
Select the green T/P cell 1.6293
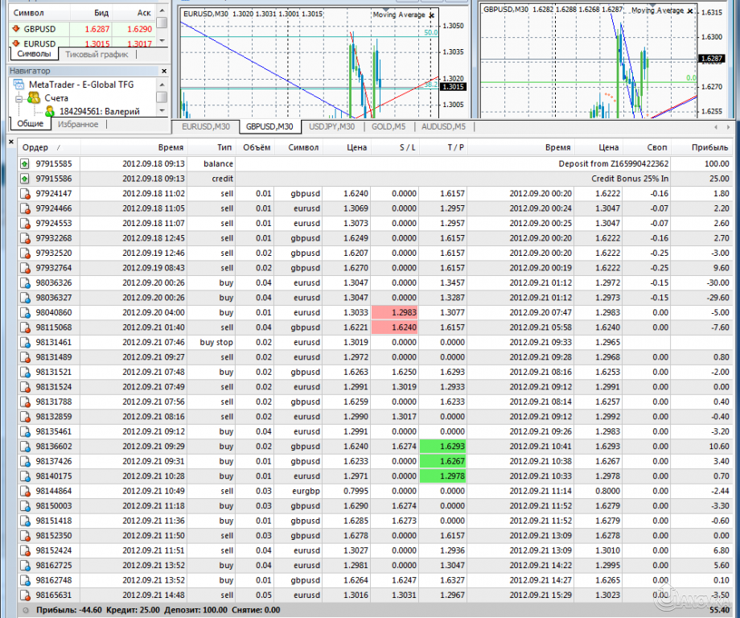click(x=442, y=447)
